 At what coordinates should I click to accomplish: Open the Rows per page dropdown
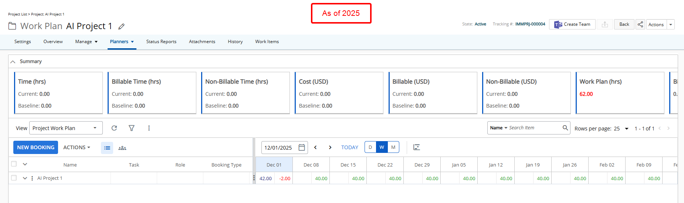coord(626,129)
